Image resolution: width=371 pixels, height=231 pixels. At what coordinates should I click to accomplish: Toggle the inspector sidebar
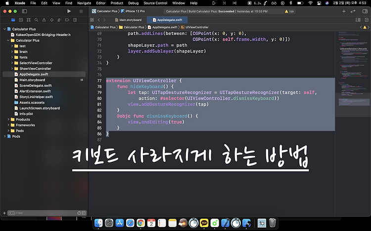(x=365, y=11)
